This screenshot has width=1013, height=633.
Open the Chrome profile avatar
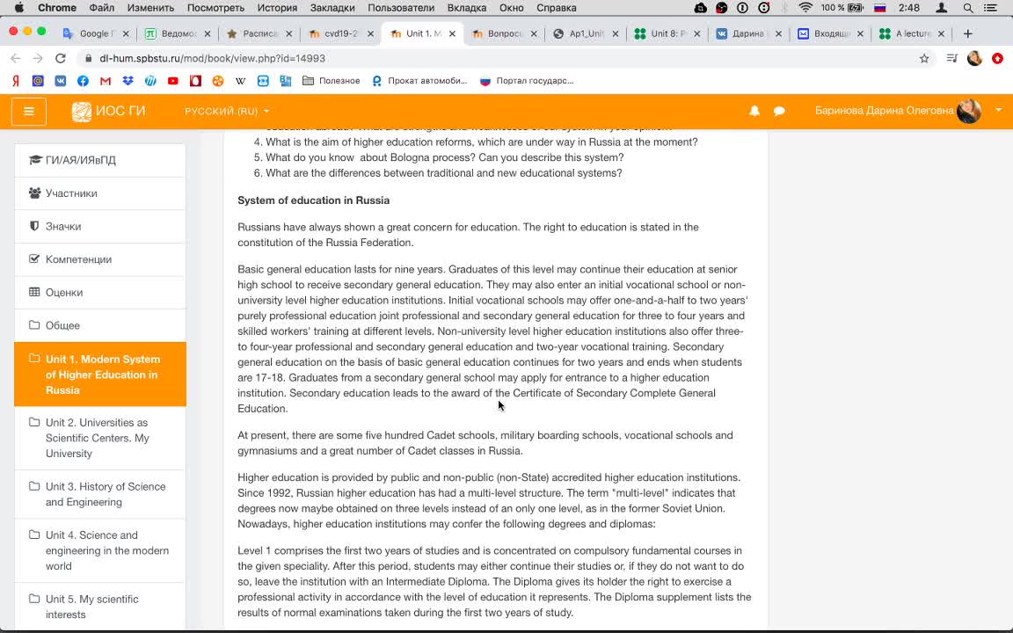point(974,58)
